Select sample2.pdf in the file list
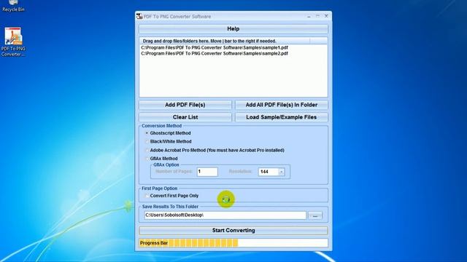This screenshot has width=467, height=262. [215, 53]
